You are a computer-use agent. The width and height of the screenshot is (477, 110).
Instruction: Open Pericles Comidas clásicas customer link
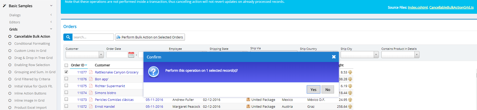[114, 100]
